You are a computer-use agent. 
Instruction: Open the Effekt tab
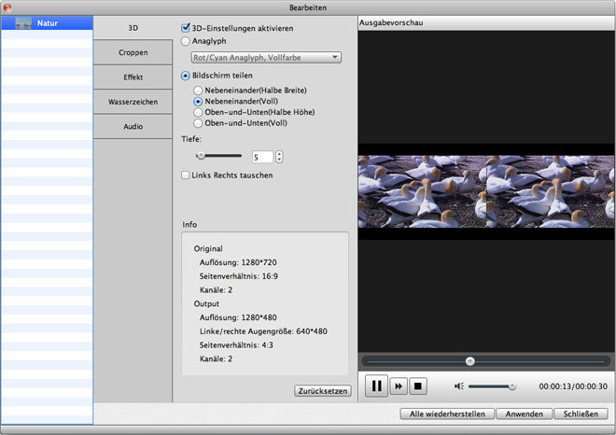[133, 77]
